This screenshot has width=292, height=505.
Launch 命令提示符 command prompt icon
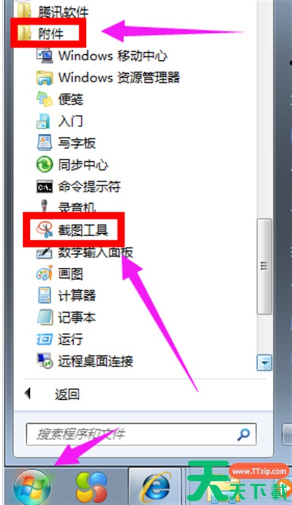pos(44,187)
